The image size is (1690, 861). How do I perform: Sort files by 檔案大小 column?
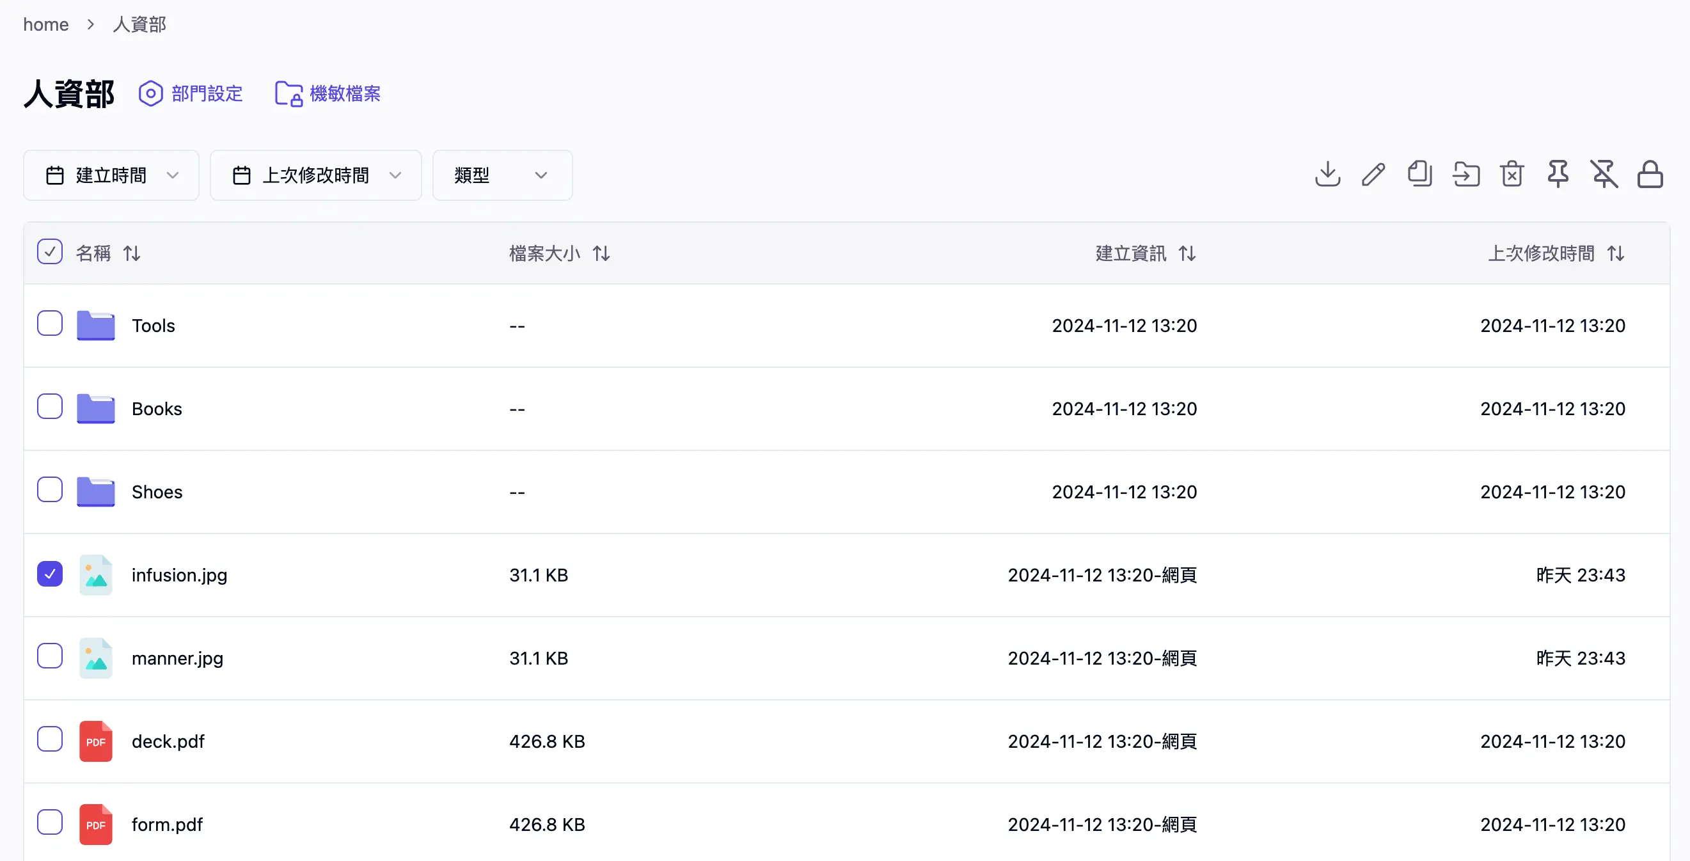(544, 253)
